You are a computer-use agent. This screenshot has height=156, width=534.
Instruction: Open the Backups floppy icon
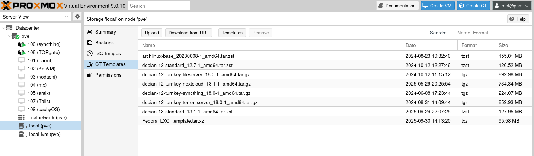coord(89,43)
